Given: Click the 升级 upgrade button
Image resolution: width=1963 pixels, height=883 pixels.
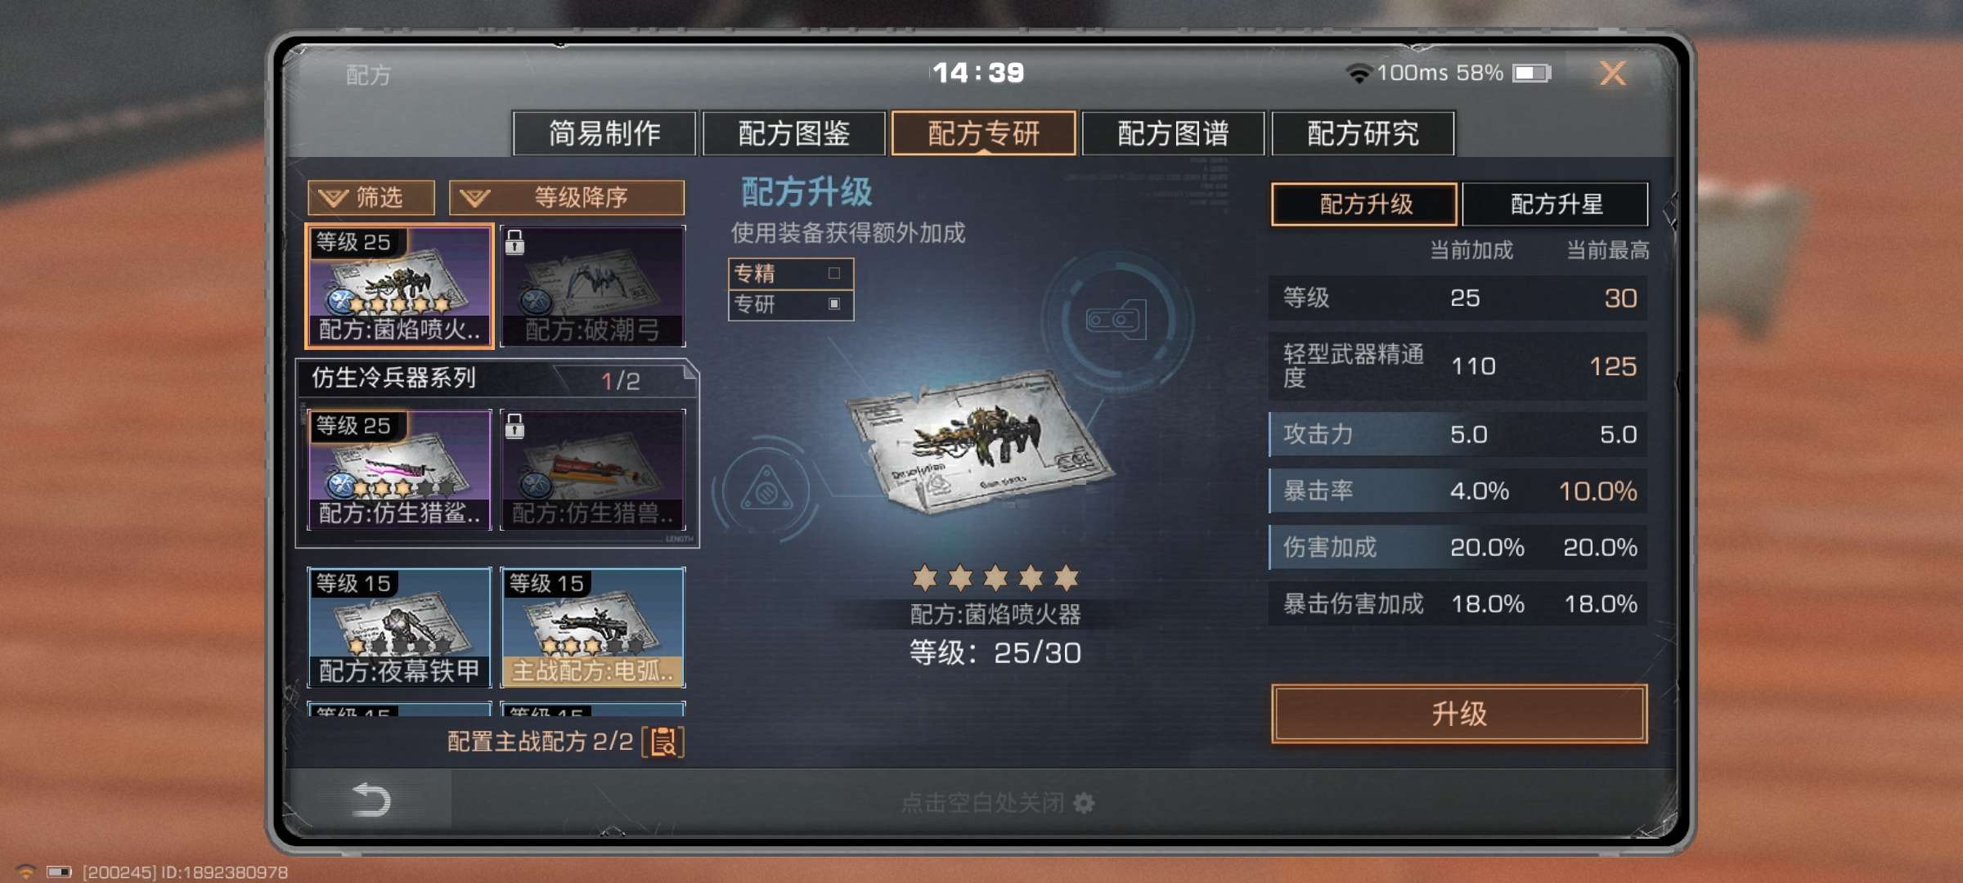Looking at the screenshot, I should [x=1459, y=714].
